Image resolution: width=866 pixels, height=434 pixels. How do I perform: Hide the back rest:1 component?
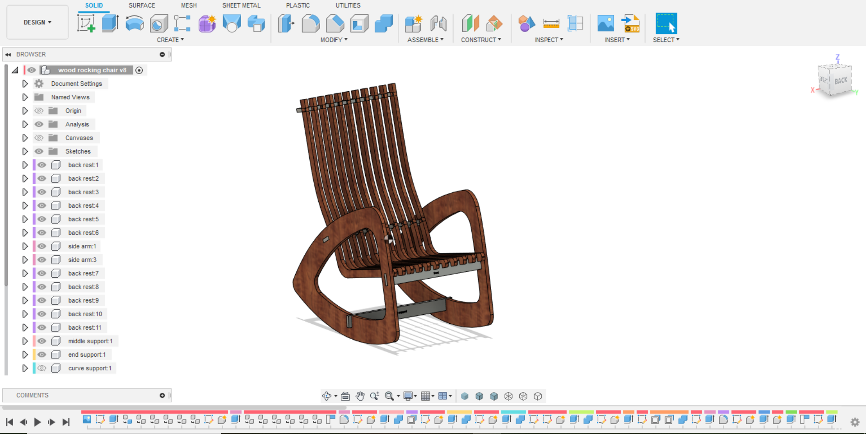(x=41, y=165)
